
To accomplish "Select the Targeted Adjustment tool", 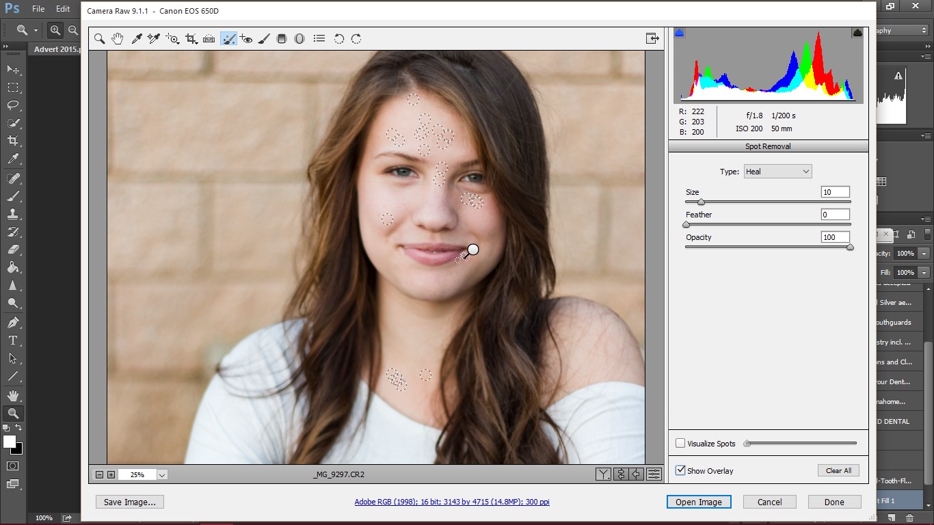I will pos(173,39).
